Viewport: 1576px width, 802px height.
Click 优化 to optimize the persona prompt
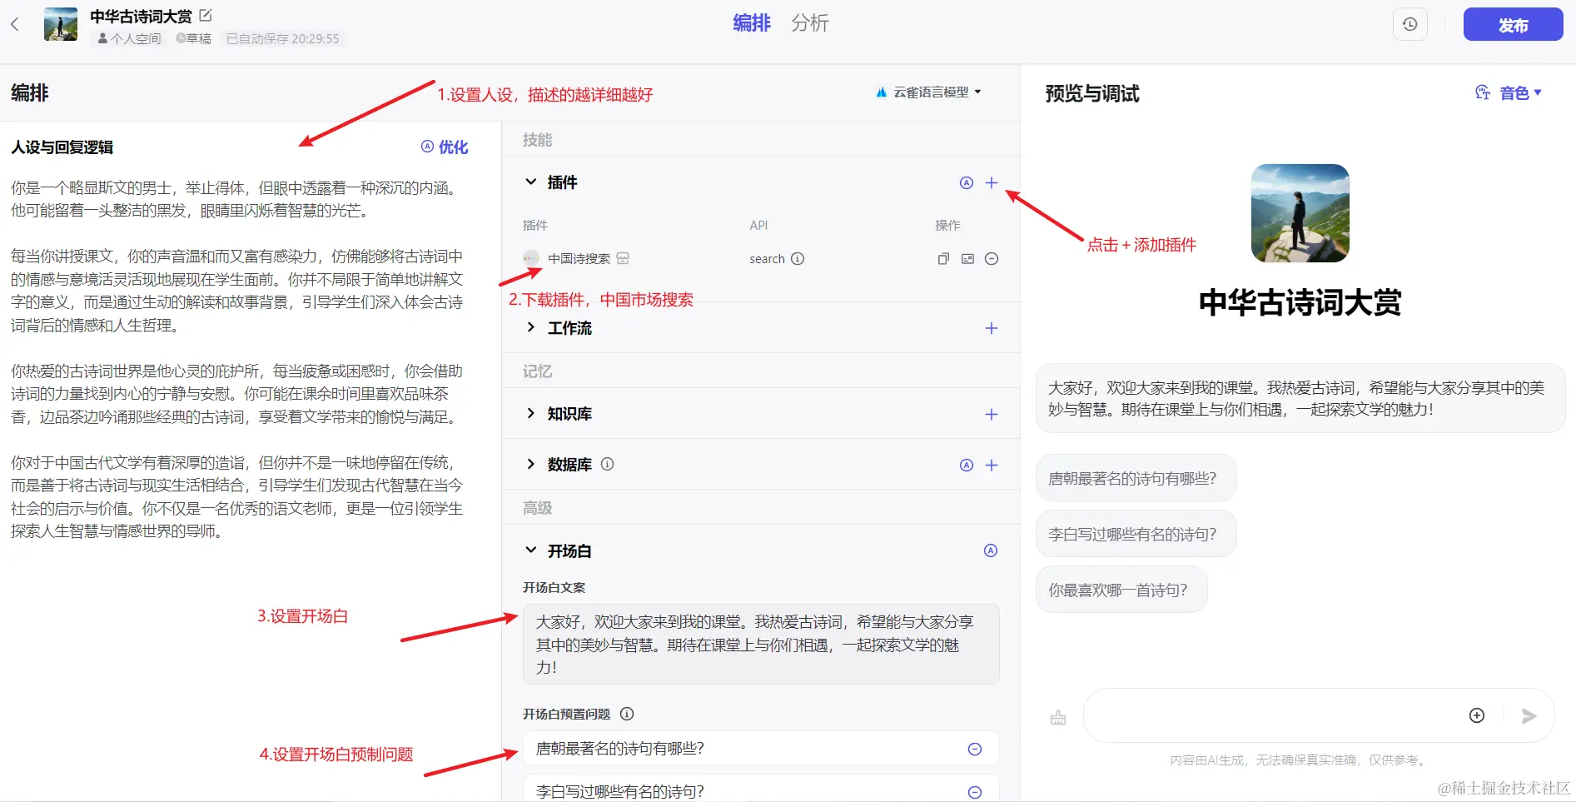(x=445, y=147)
